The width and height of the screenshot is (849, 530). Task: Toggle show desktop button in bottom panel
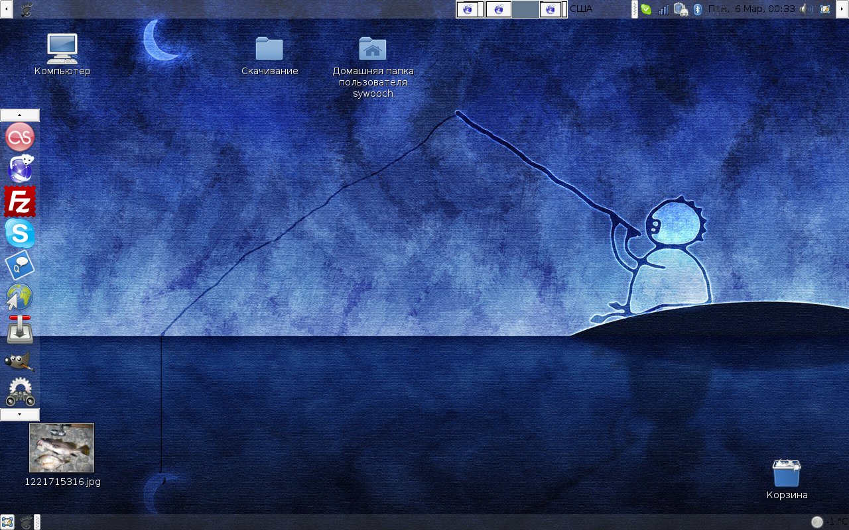pyautogui.click(x=7, y=522)
